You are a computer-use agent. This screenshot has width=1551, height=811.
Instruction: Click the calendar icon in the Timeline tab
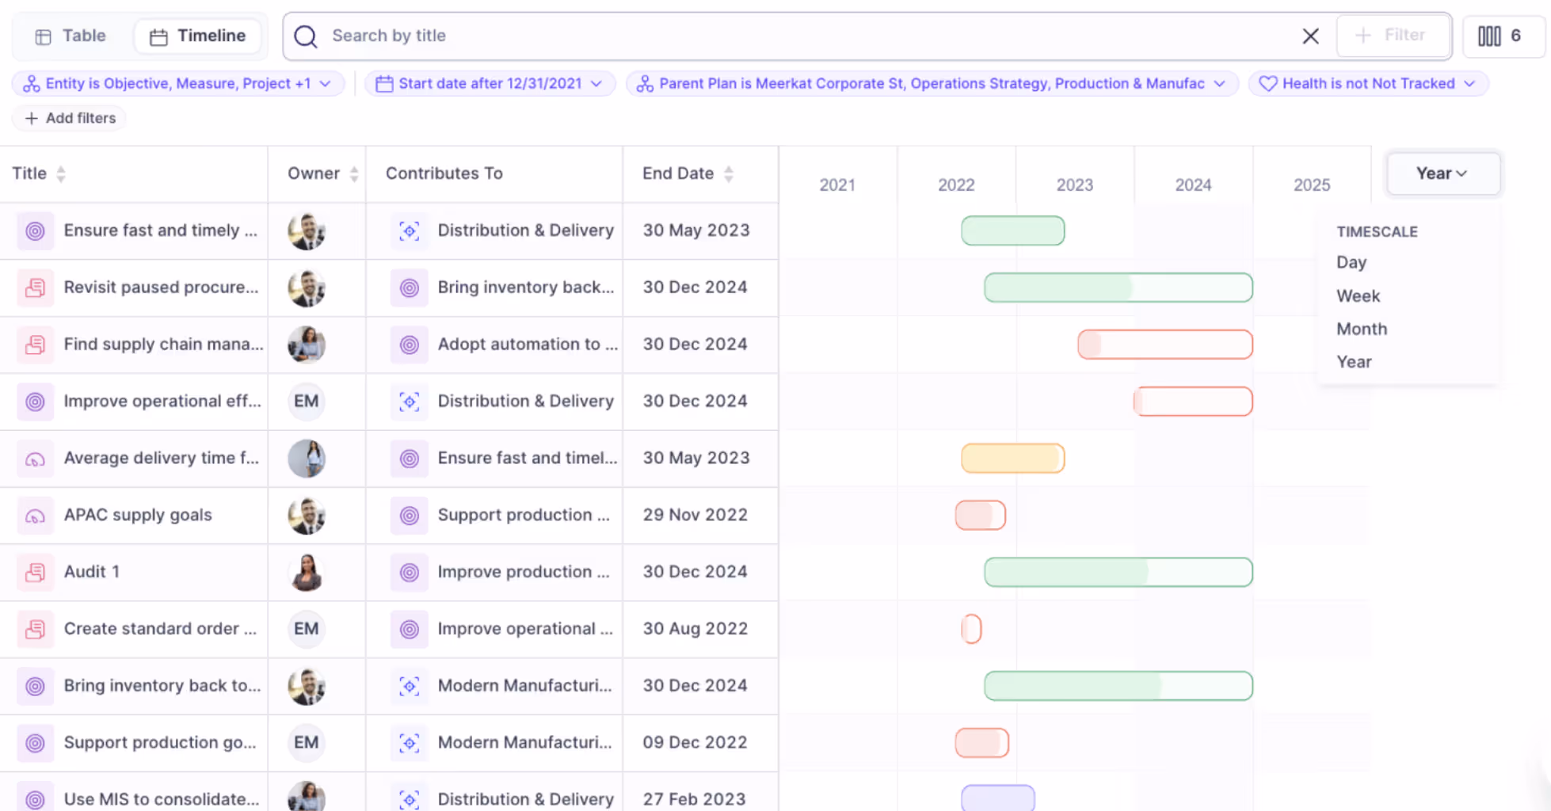coord(160,36)
